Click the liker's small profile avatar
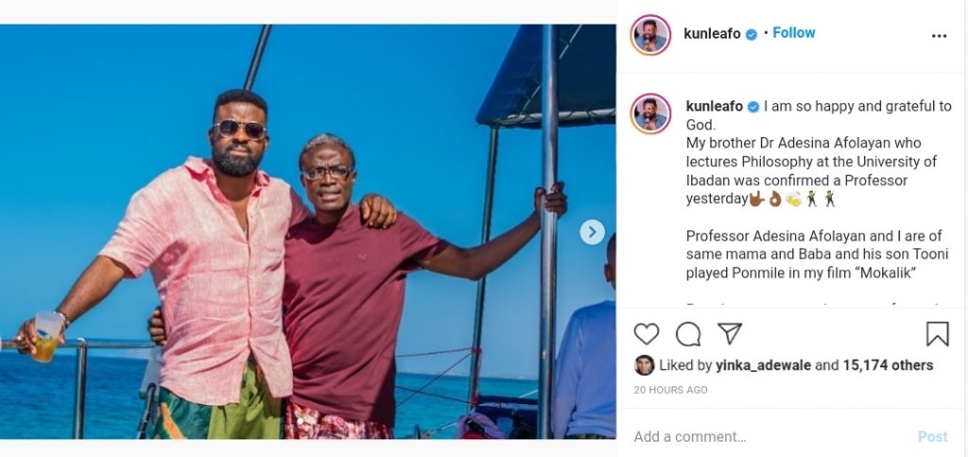The height and width of the screenshot is (457, 968). click(x=644, y=365)
